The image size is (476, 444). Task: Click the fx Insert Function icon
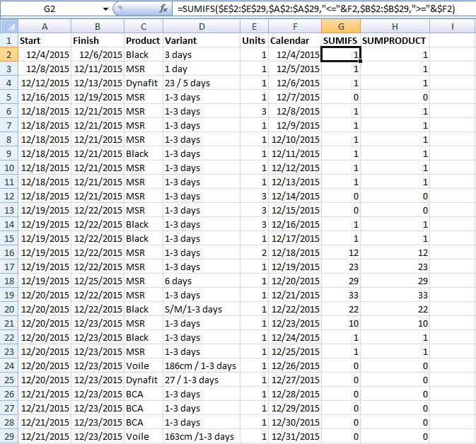click(163, 8)
